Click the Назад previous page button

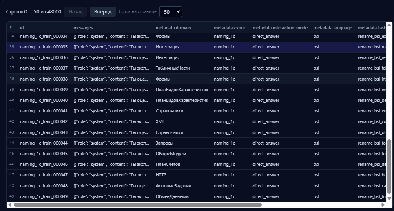75,12
